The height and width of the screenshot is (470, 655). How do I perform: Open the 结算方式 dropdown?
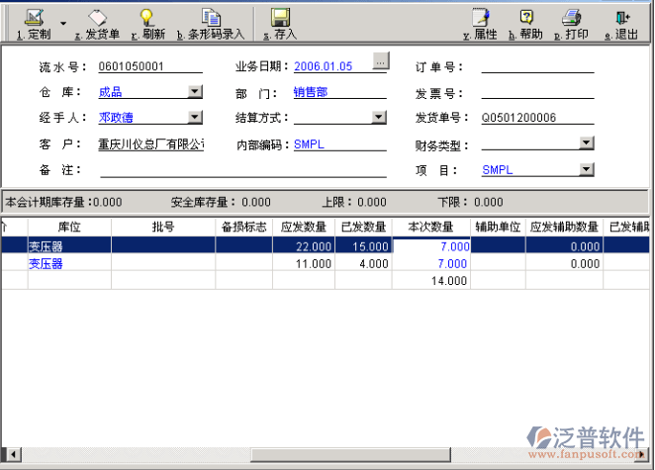(379, 118)
